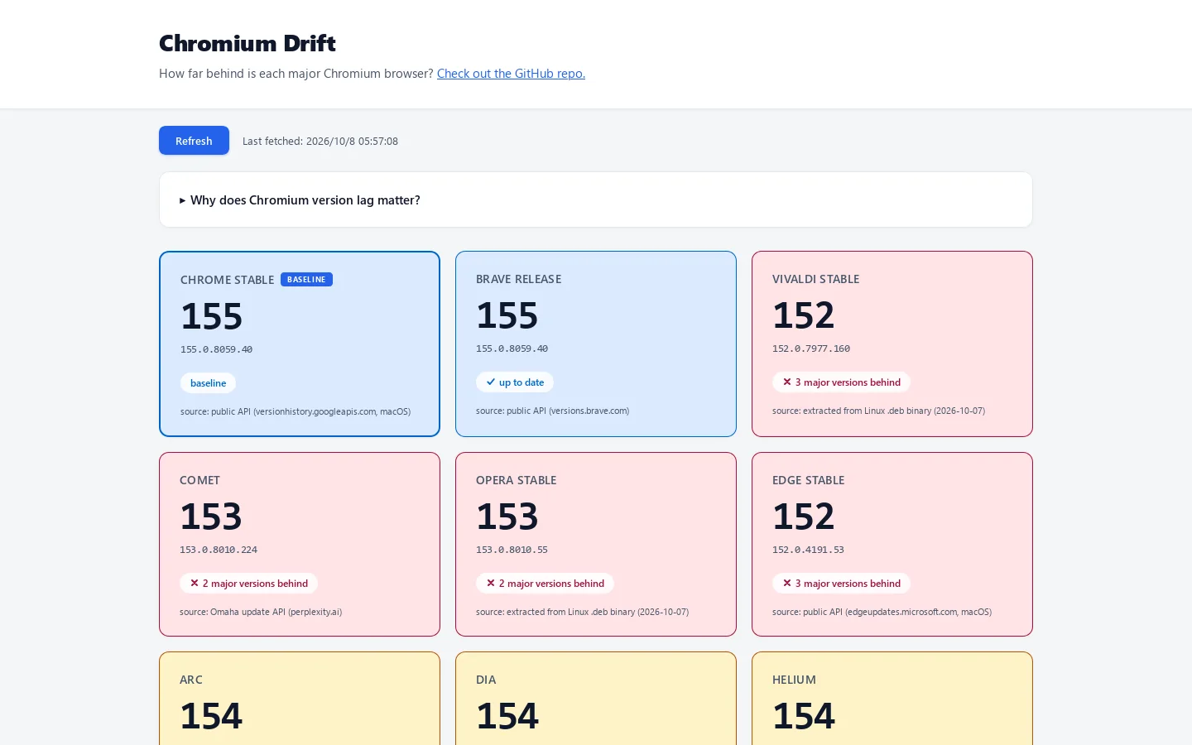Screen dimensions: 1192x745
Task: Click version string '152.0.4191.53' in Edge card
Action: (x=808, y=550)
